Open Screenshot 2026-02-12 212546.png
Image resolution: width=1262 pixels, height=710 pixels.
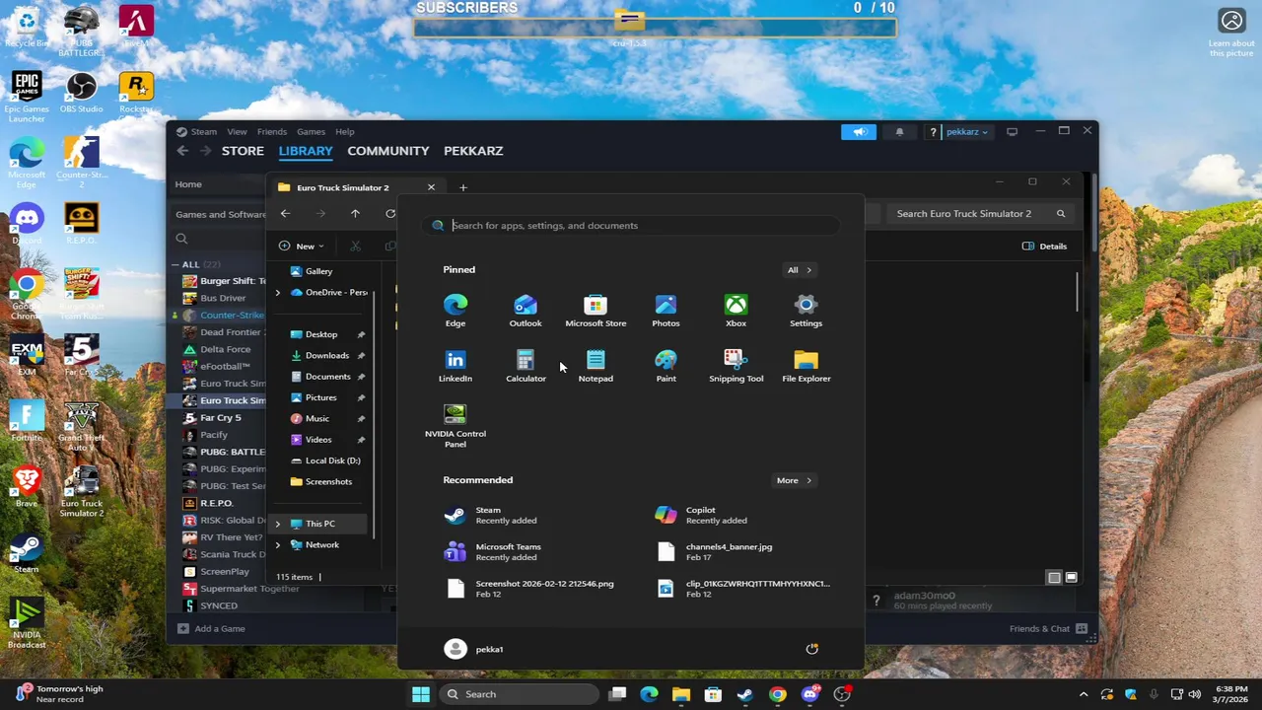point(530,588)
